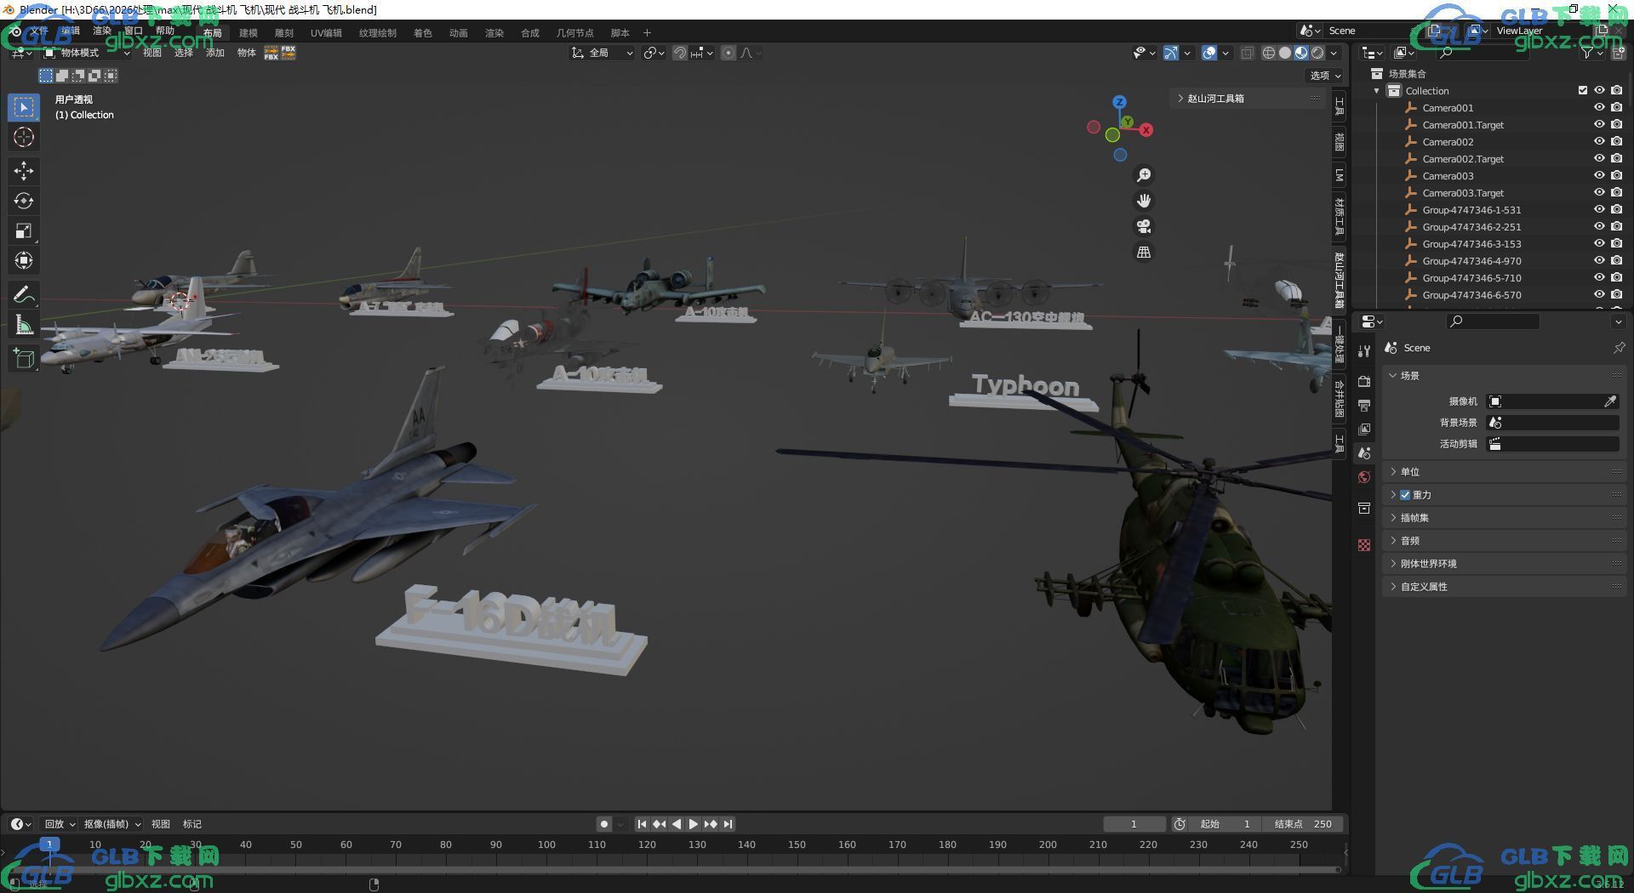This screenshot has width=1634, height=893.
Task: Hide Camera002.Target with its eye icon
Action: point(1599,158)
